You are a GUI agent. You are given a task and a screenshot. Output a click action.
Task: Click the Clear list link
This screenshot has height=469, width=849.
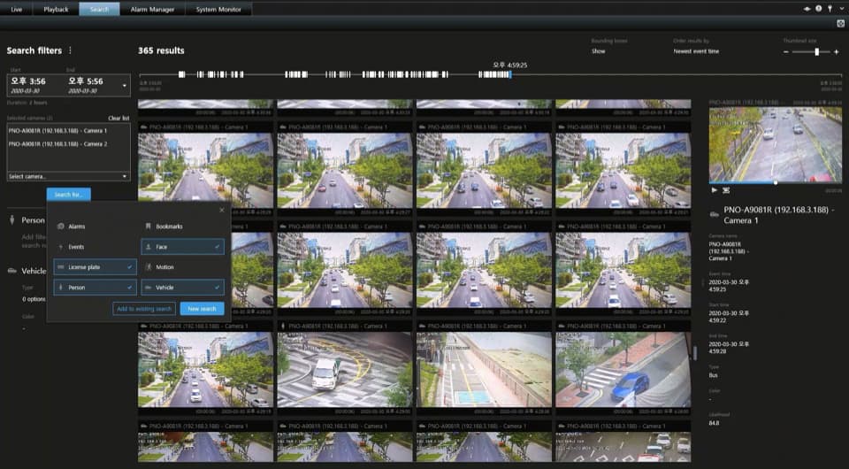pyautogui.click(x=119, y=118)
